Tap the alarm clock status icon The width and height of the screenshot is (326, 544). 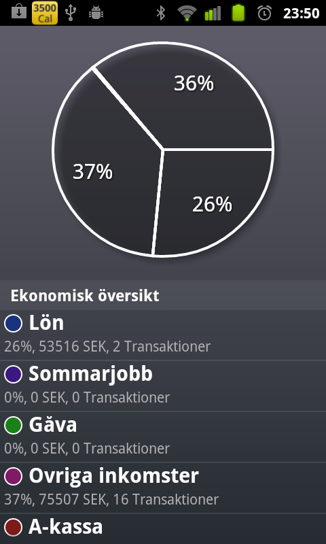[x=265, y=13]
